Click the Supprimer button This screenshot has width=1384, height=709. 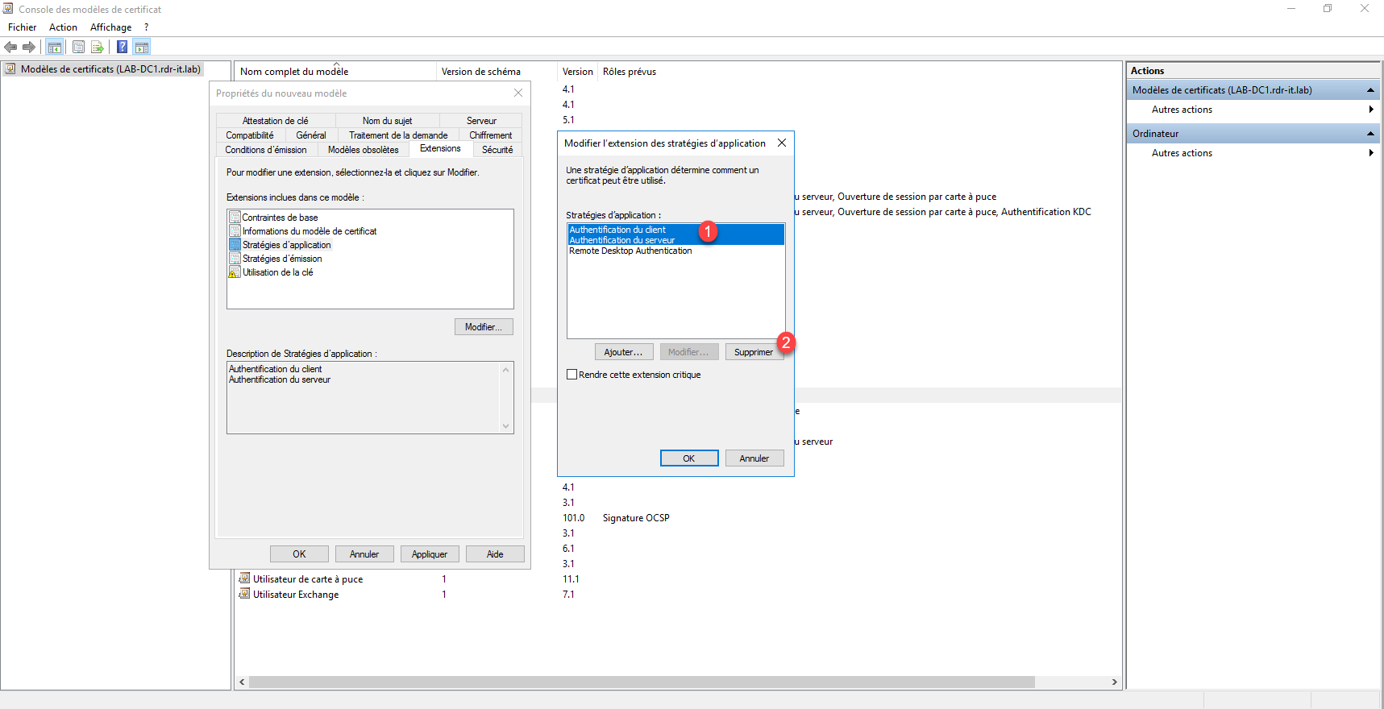[x=753, y=352]
